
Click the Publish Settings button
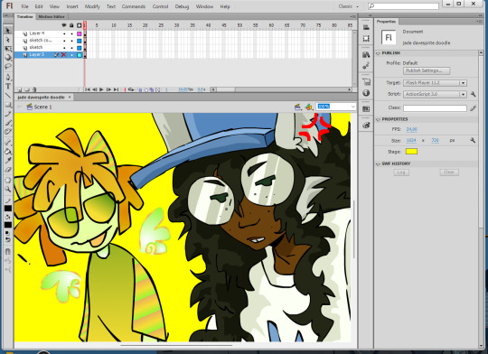(x=427, y=70)
